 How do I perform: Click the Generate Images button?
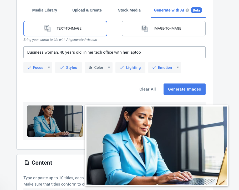(x=184, y=89)
